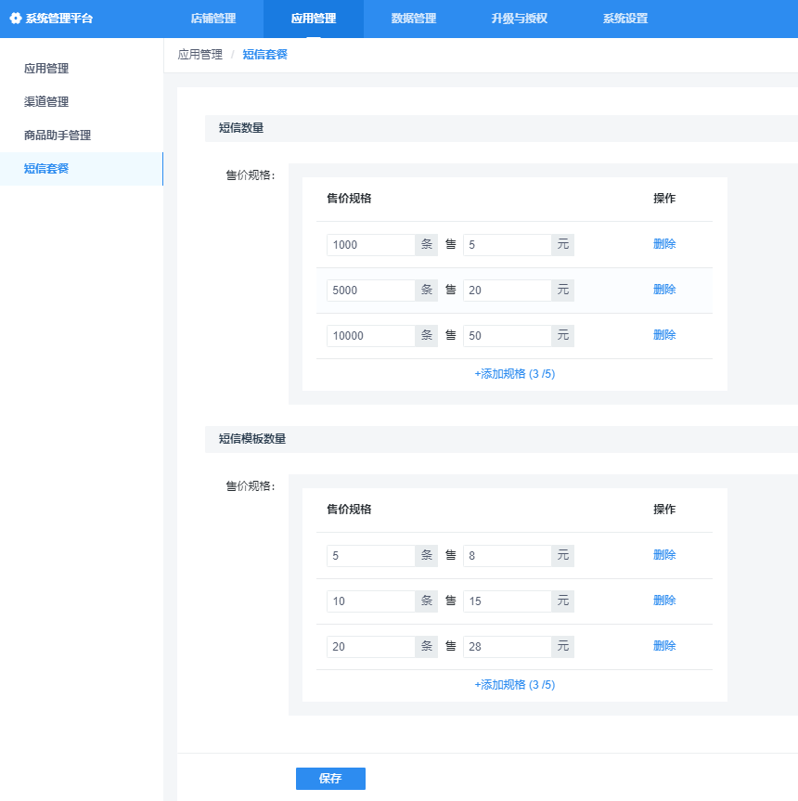Image resolution: width=798 pixels, height=801 pixels.
Task: Click the 短信套餐 breadcrumb item
Action: tap(265, 55)
